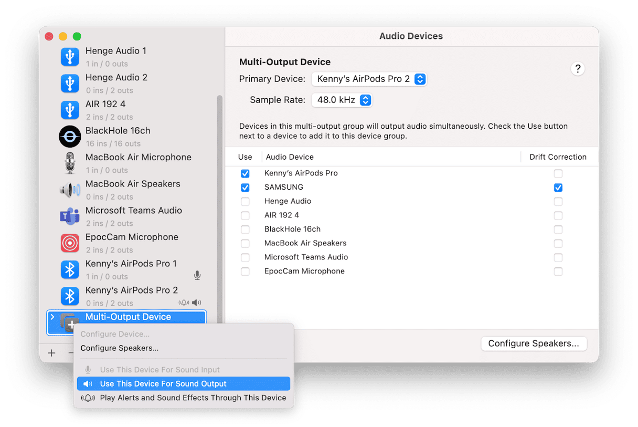Click the Use column header

[x=245, y=157]
